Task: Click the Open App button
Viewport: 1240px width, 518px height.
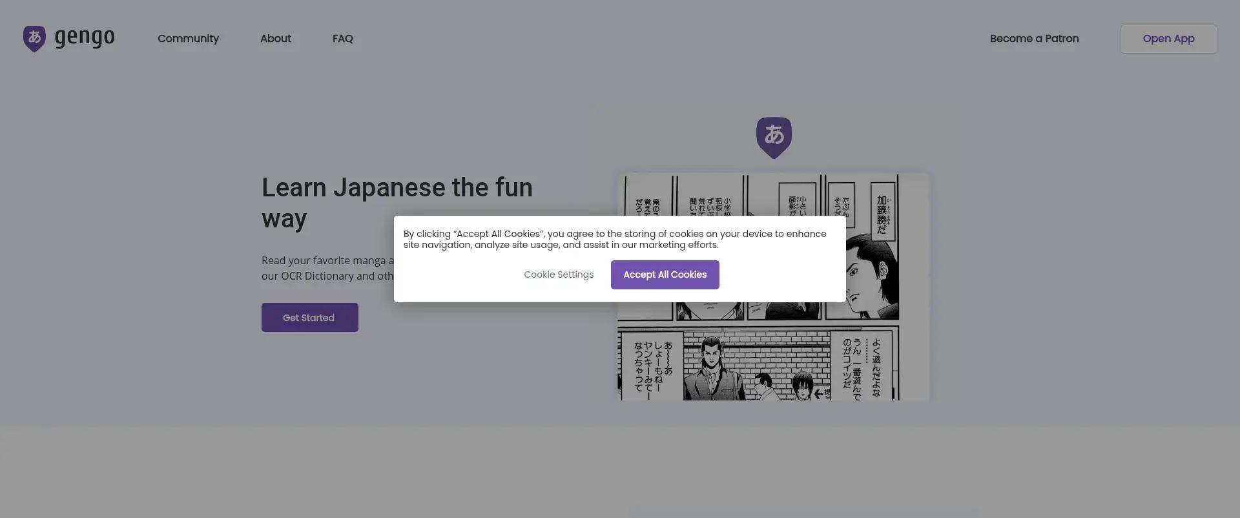Action: point(1168,39)
